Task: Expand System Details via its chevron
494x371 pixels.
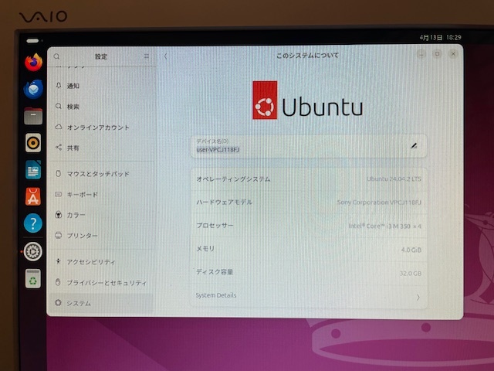Action: [418, 297]
